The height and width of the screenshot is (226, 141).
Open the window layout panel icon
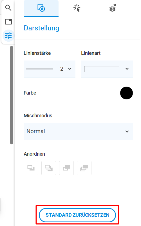point(8,22)
